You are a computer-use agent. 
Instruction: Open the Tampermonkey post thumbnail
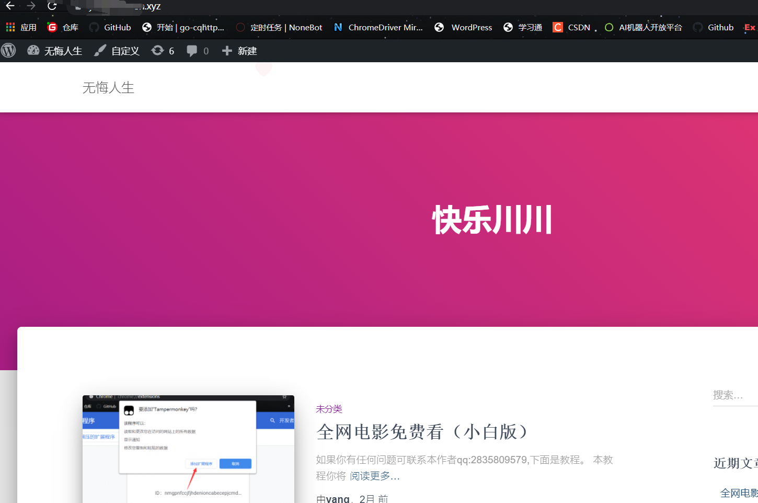point(188,449)
